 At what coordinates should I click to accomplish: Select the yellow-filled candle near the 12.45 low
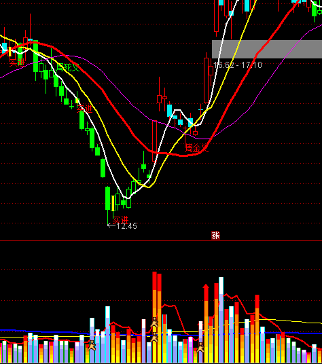pos(113,203)
